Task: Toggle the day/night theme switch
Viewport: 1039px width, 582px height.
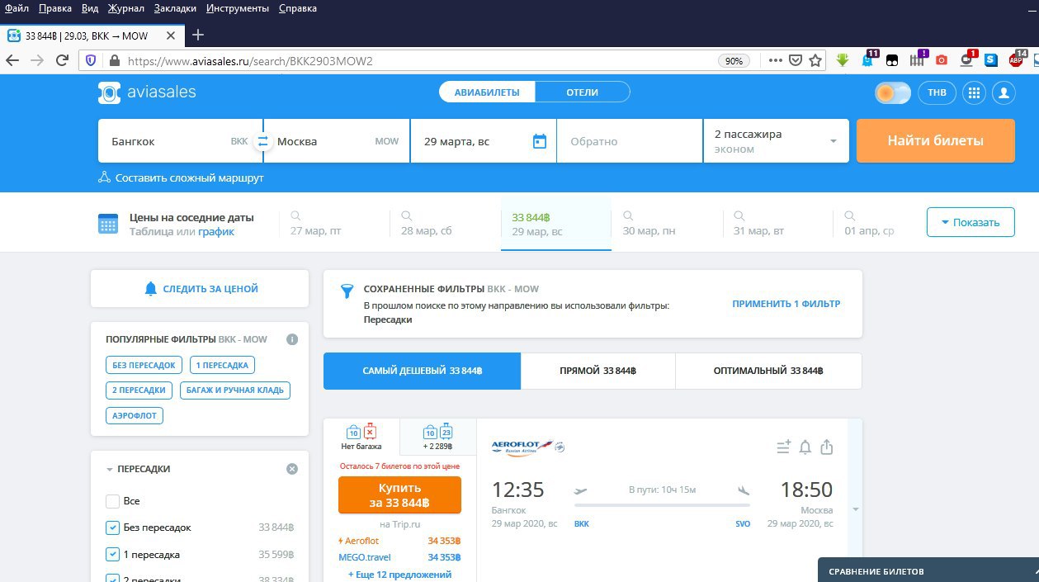Action: pos(892,92)
